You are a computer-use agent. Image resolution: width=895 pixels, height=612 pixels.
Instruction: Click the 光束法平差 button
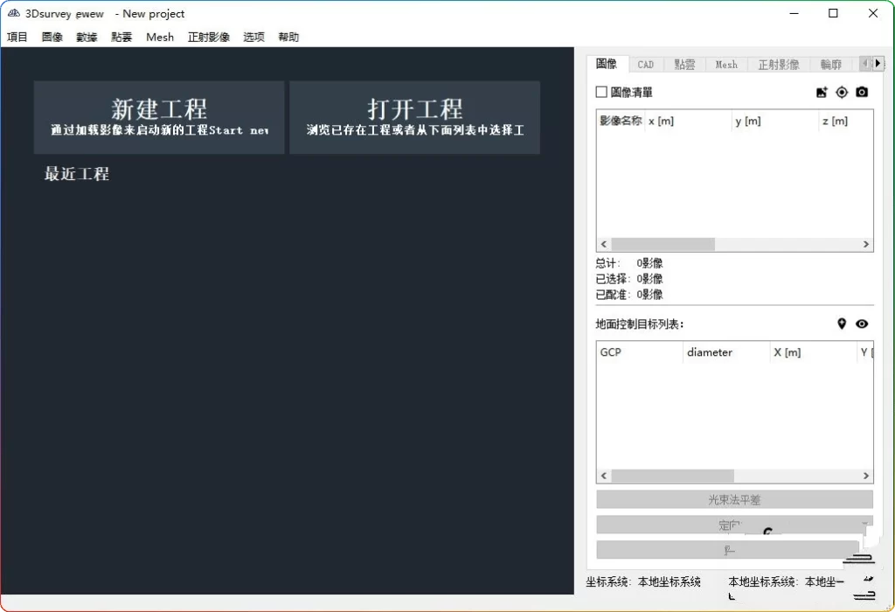(x=733, y=499)
